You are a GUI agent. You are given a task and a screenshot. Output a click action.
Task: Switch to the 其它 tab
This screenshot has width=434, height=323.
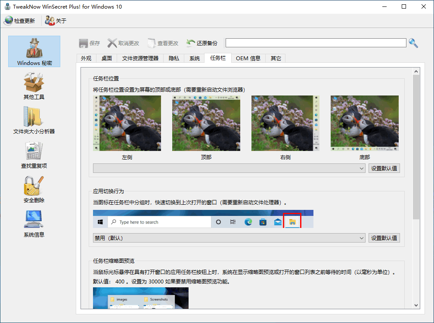pyautogui.click(x=276, y=58)
